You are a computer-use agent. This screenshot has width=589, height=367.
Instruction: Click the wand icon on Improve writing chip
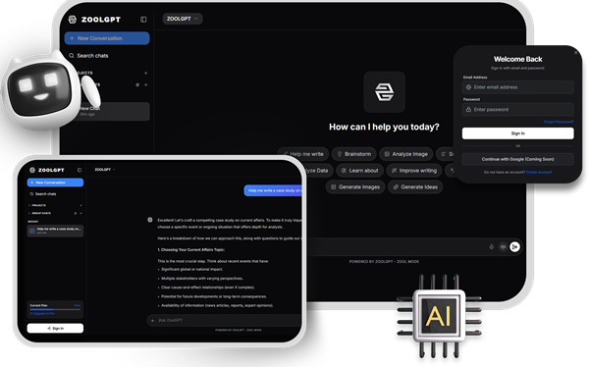[x=394, y=171]
